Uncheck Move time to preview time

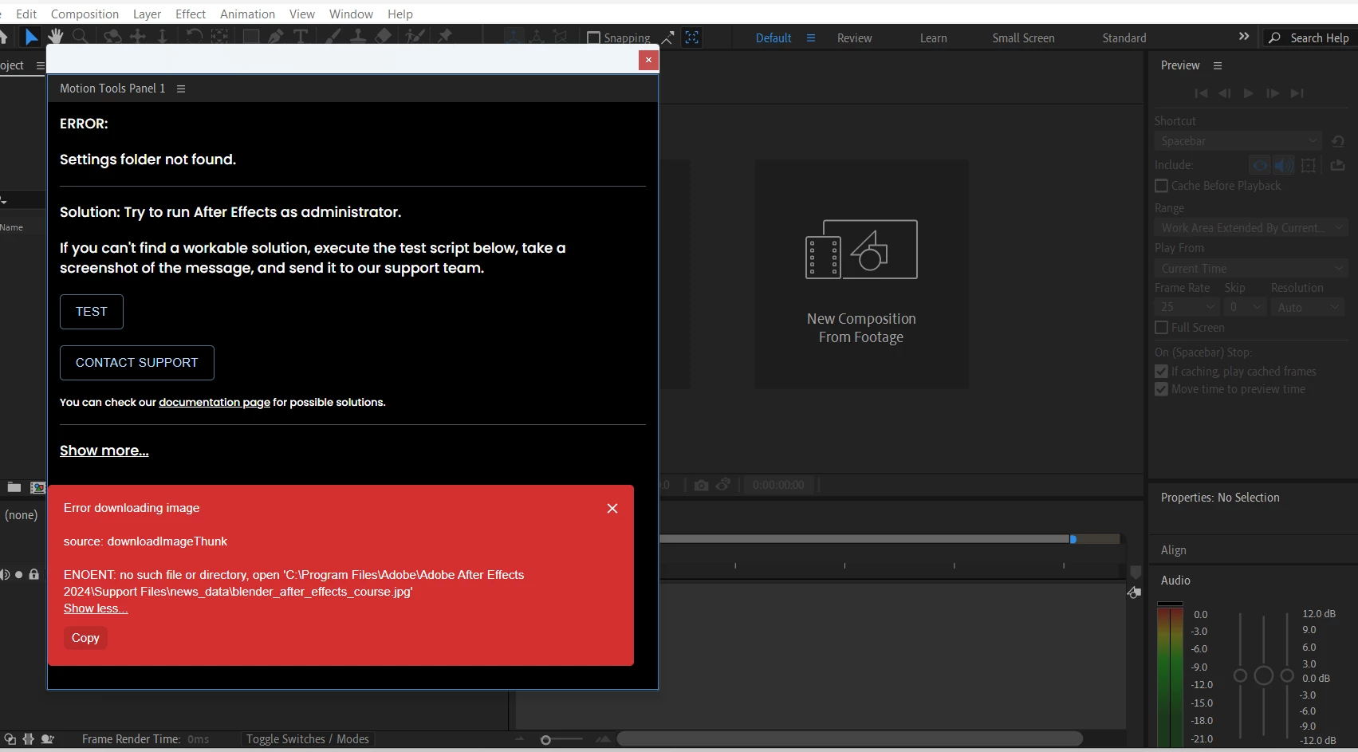[x=1162, y=389]
